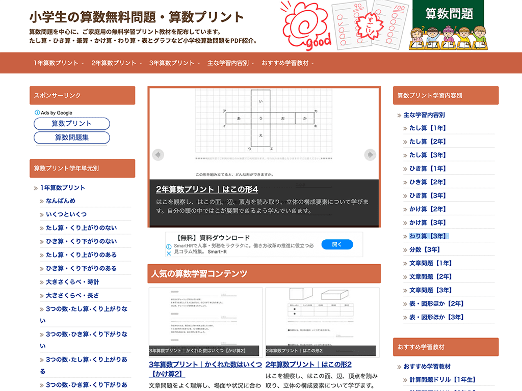Open ひき算・くり下がりのある link
522x391 pixels.
pyautogui.click(x=81, y=268)
